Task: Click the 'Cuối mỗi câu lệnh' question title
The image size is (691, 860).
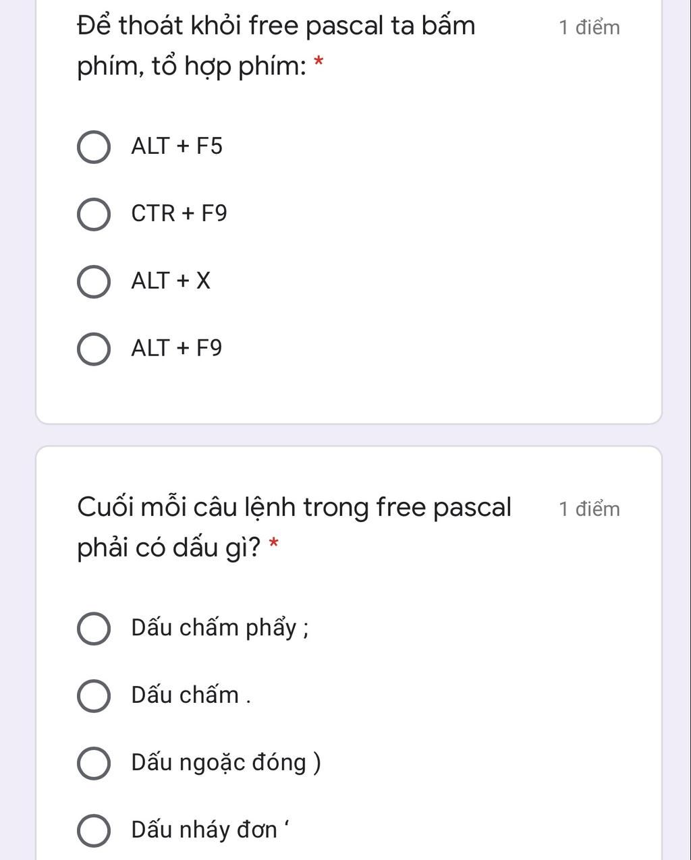Action: pyautogui.click(x=294, y=527)
